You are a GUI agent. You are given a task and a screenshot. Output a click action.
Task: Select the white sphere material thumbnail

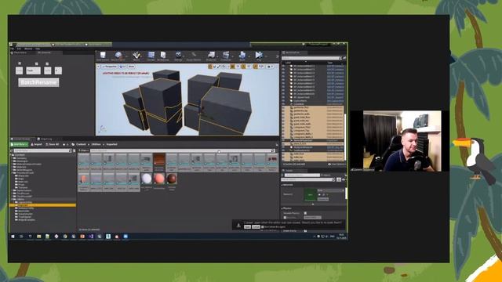(x=147, y=179)
